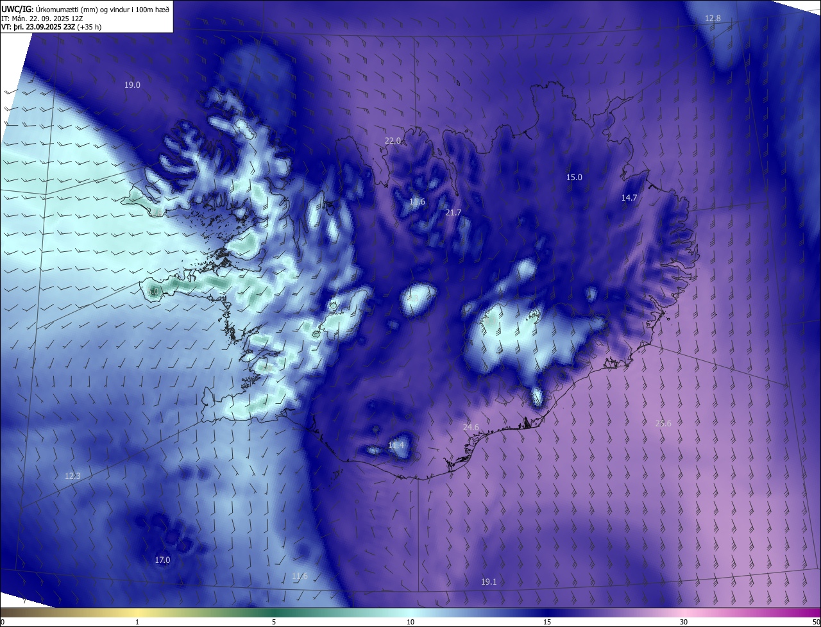Click colorbar tick label 5
821x627 pixels.
coord(274,622)
